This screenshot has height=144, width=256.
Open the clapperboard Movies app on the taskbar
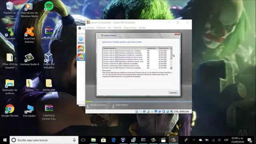[x=163, y=140]
